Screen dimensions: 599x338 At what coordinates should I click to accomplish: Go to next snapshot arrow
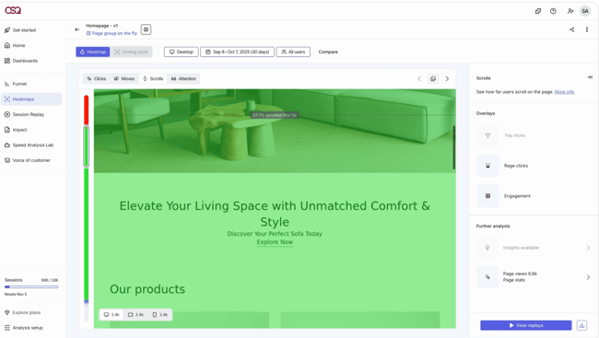coord(447,78)
